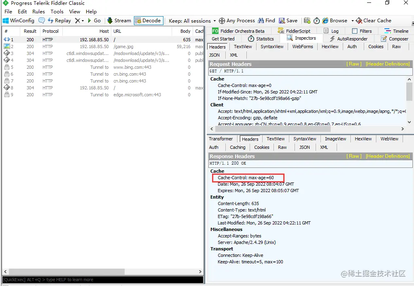414x286 pixels.
Task: Open the Help menu
Action: click(x=91, y=12)
